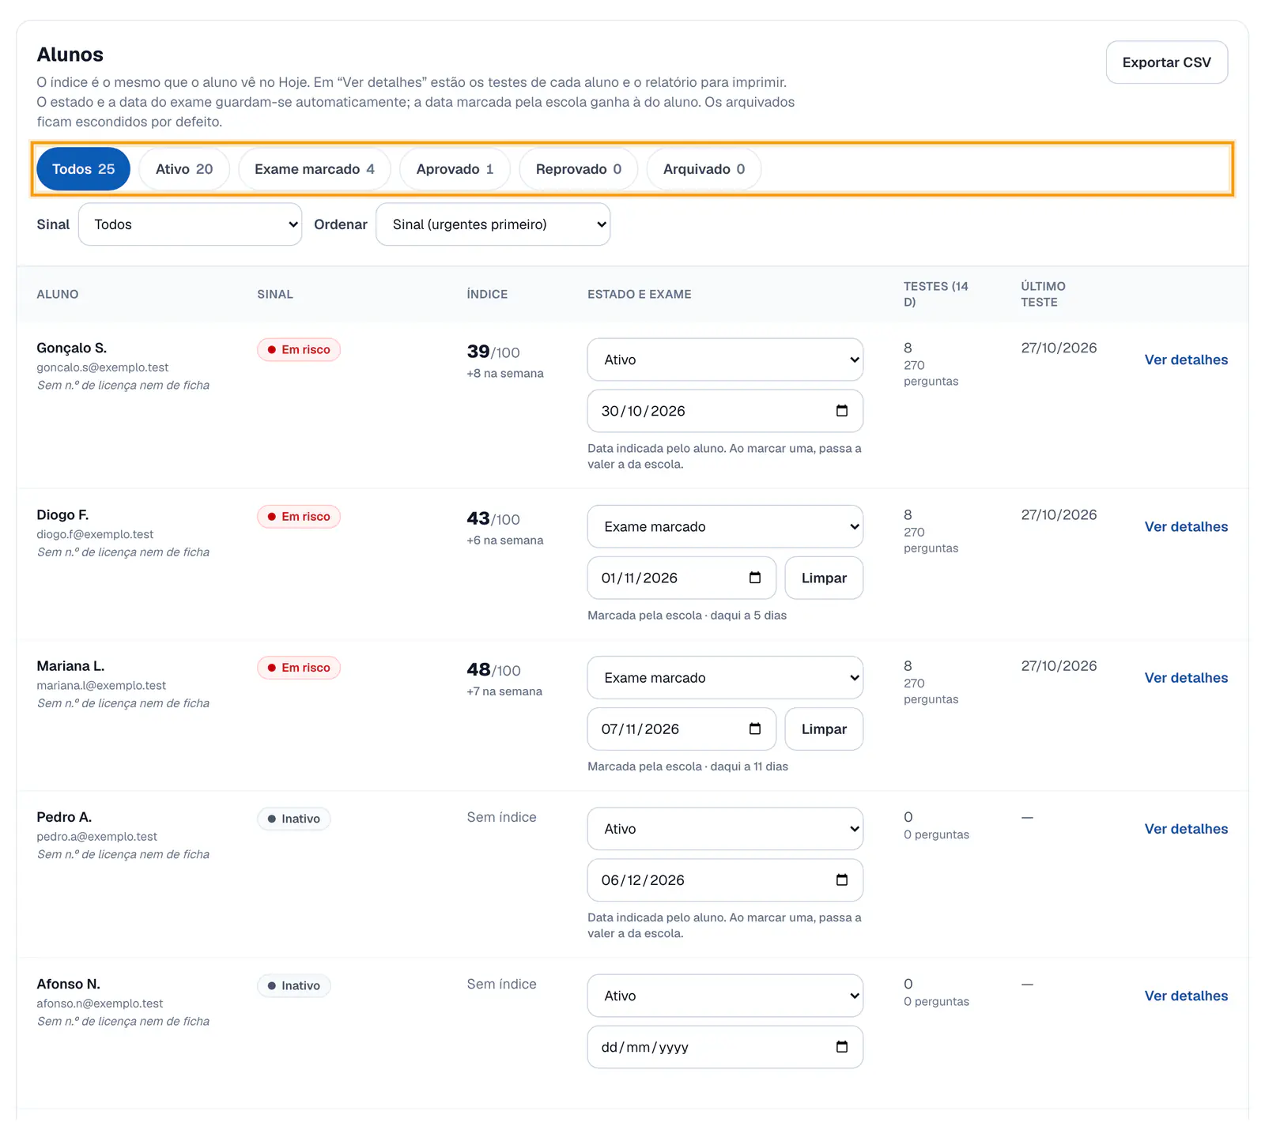Open calendar picker for Diogo F. exam date
Image resolution: width=1265 pixels, height=1126 pixels.
pyautogui.click(x=754, y=578)
